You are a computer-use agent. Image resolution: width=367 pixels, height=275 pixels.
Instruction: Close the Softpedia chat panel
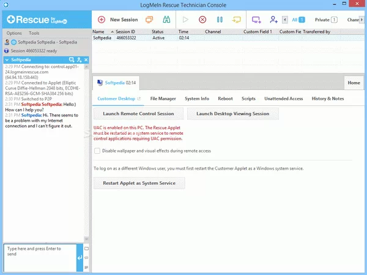point(86,60)
